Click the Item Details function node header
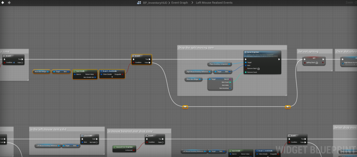 tap(85, 71)
